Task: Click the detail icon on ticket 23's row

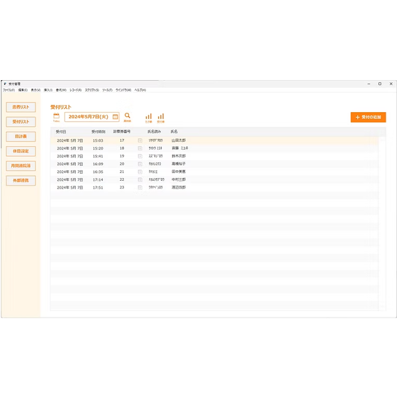Action: pyautogui.click(x=140, y=188)
